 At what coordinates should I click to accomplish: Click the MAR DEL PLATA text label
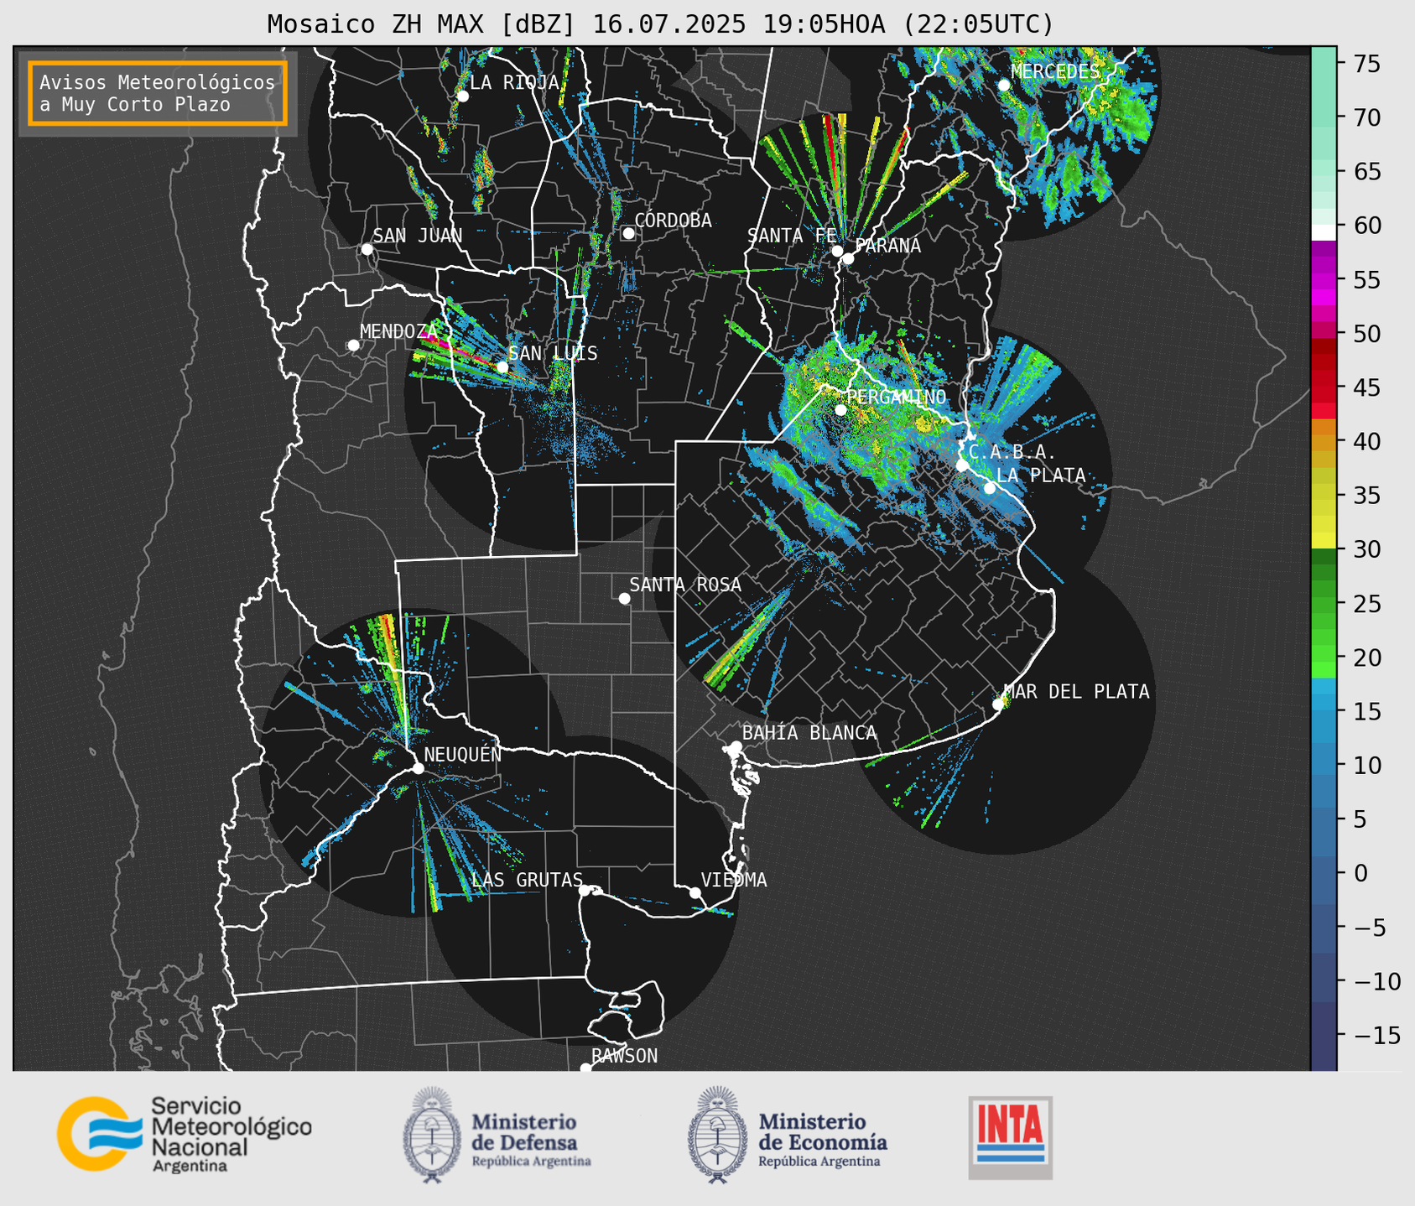click(x=1077, y=692)
